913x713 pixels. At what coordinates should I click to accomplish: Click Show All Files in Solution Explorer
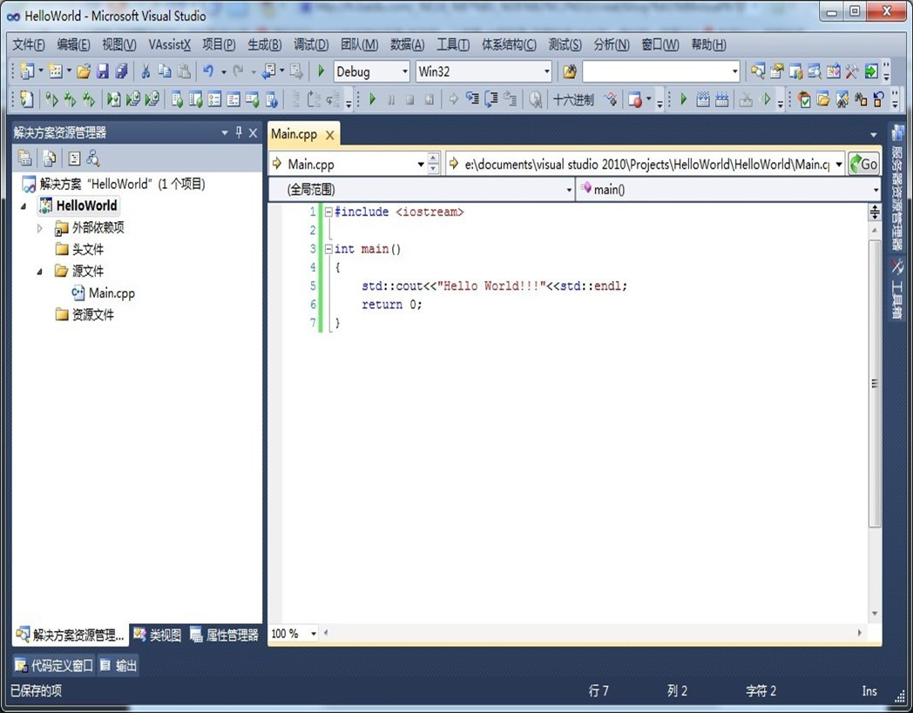pos(50,158)
